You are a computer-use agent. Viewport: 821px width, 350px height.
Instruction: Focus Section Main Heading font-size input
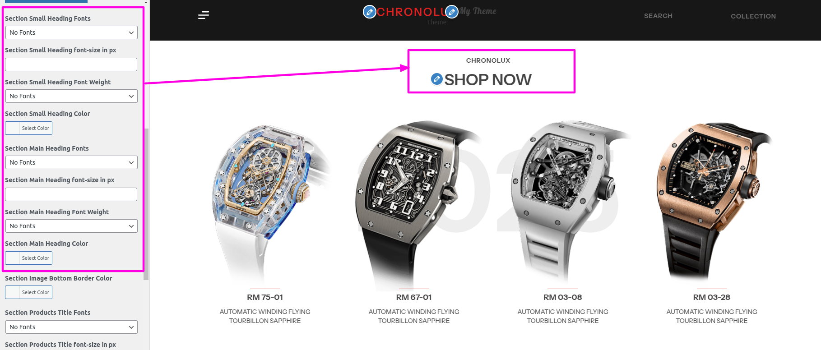tap(71, 194)
